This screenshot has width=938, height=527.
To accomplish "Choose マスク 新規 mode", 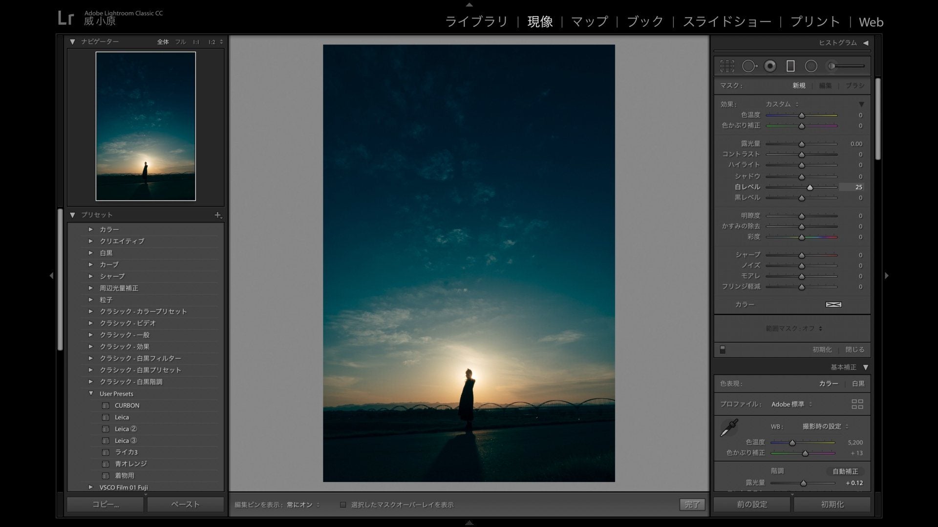I will pyautogui.click(x=799, y=85).
